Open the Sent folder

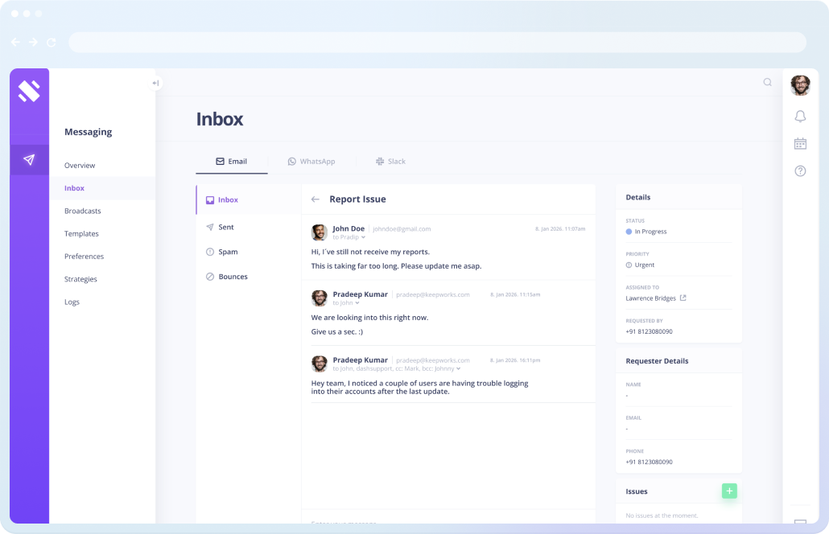pyautogui.click(x=225, y=228)
